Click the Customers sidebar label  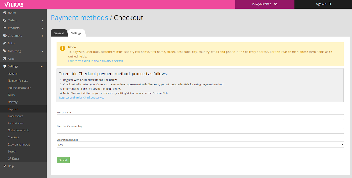coord(15,36)
